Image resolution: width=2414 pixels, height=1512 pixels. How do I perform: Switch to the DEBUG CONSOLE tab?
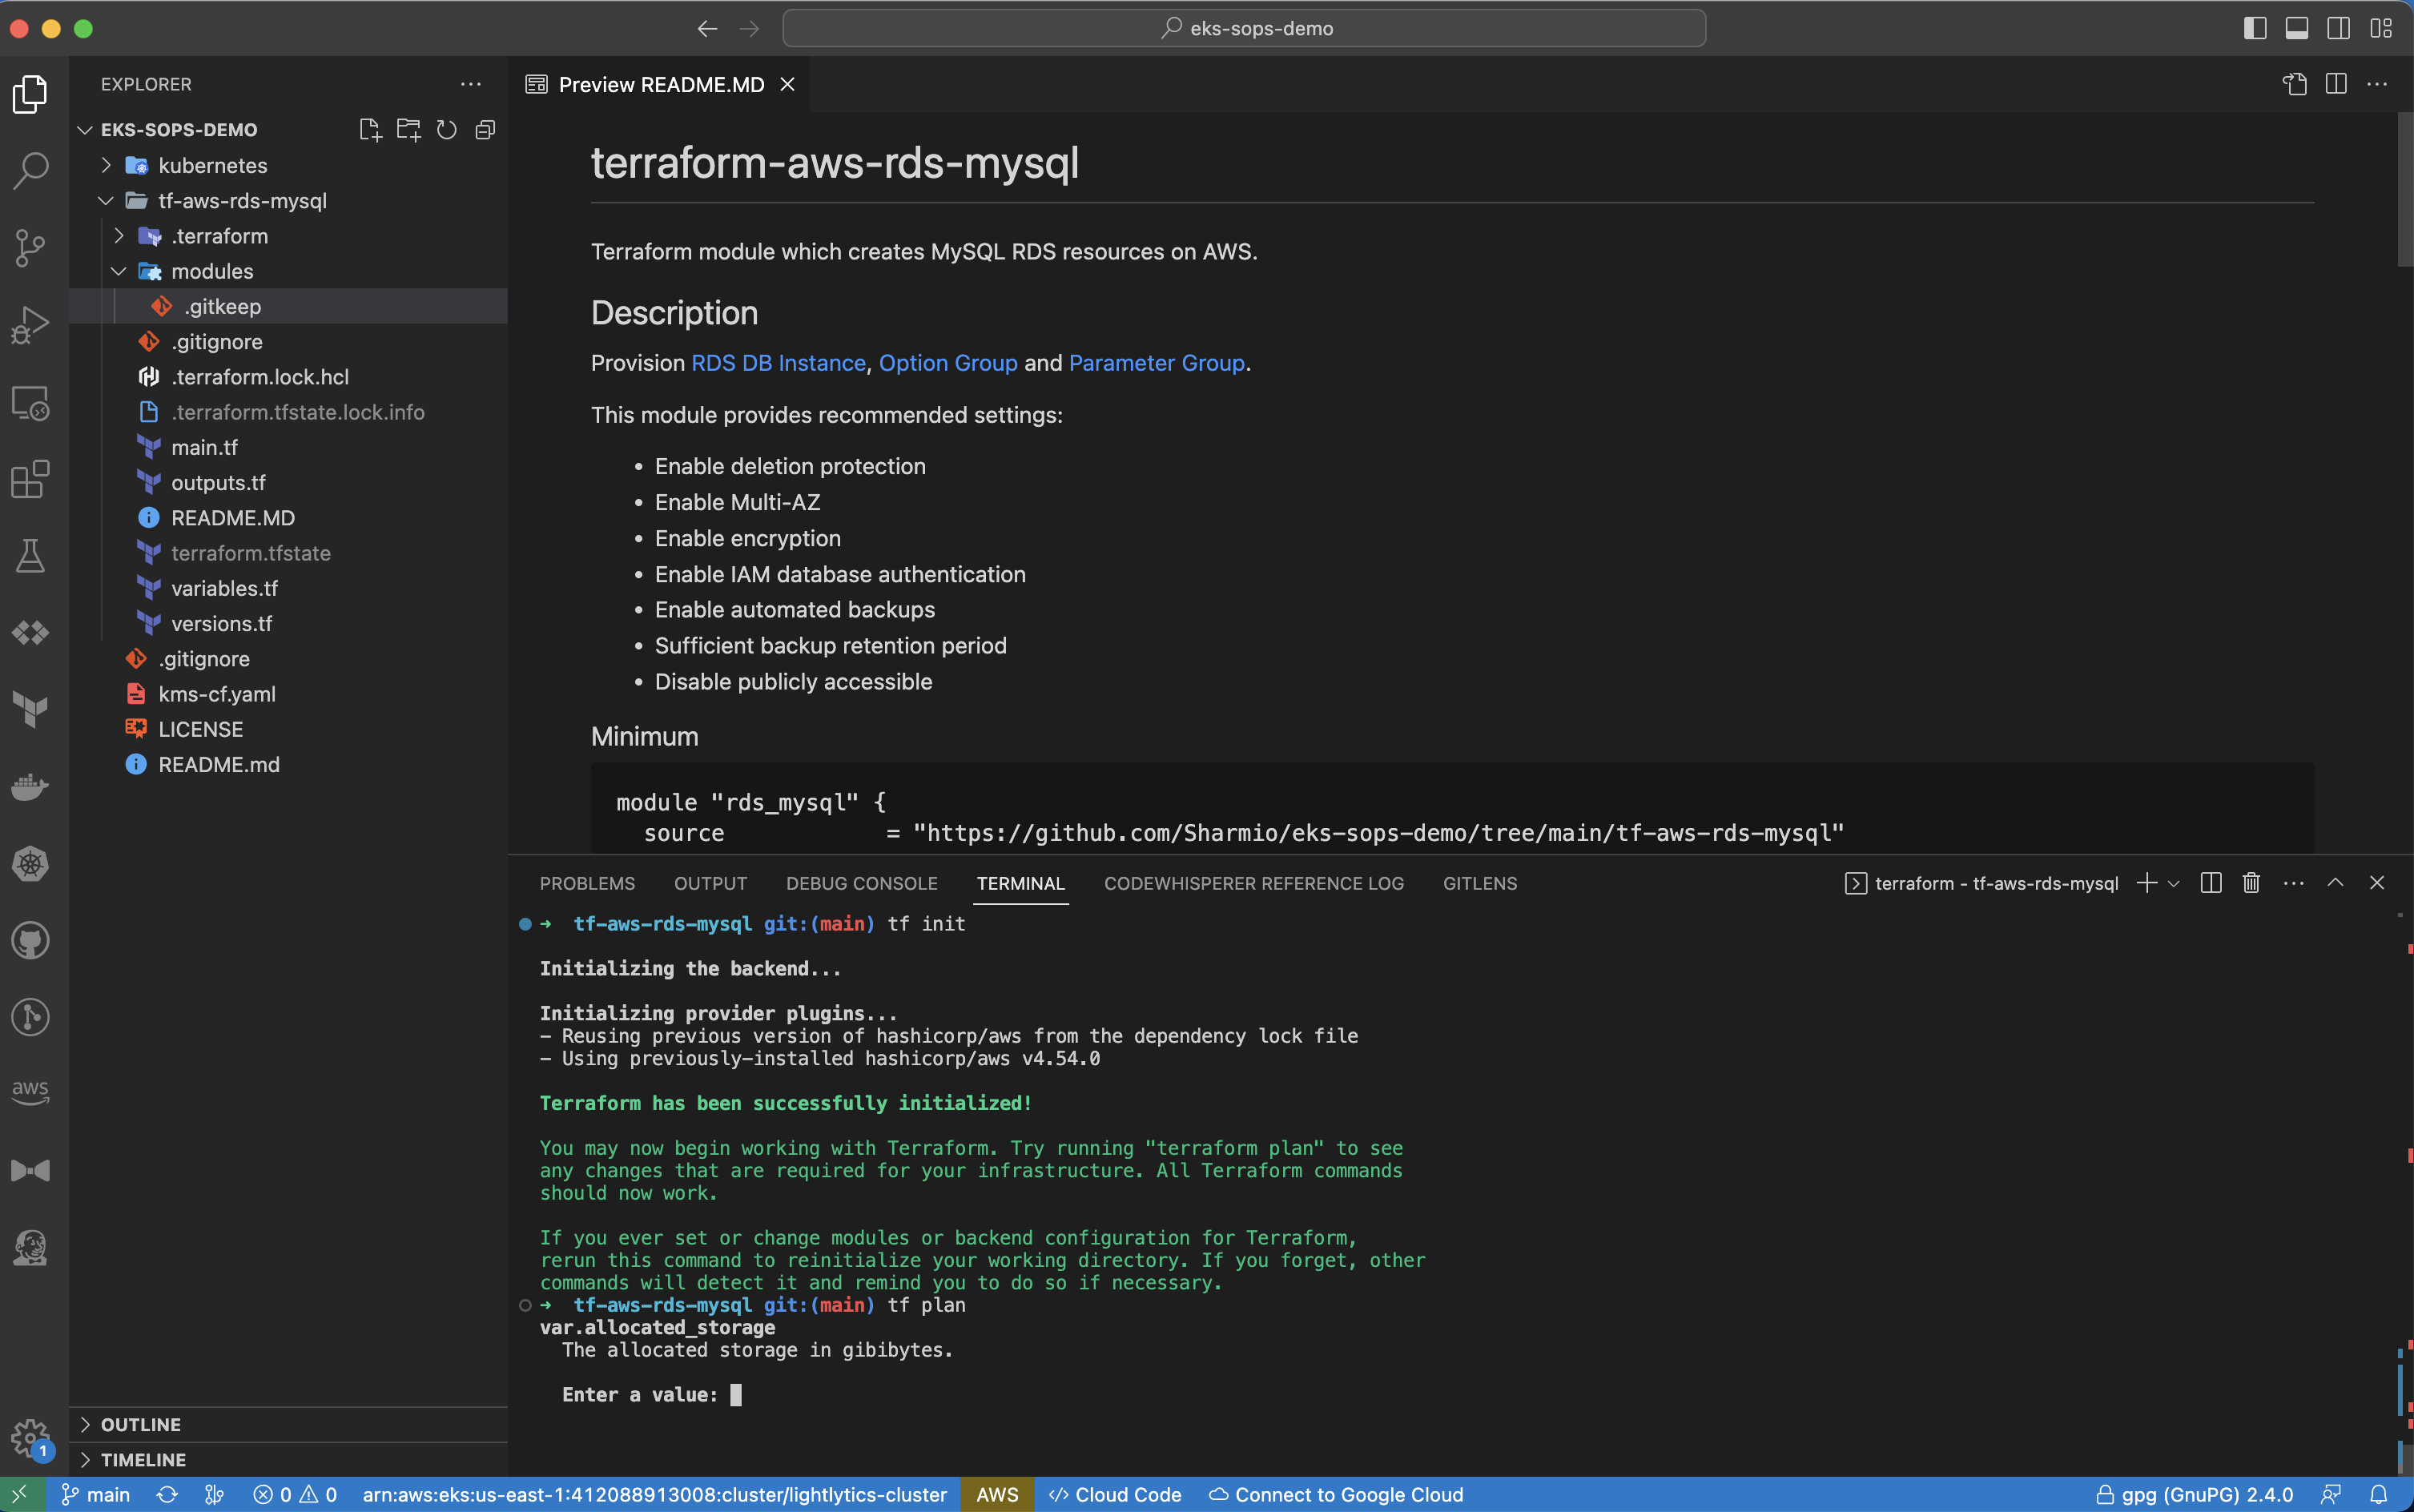click(861, 883)
